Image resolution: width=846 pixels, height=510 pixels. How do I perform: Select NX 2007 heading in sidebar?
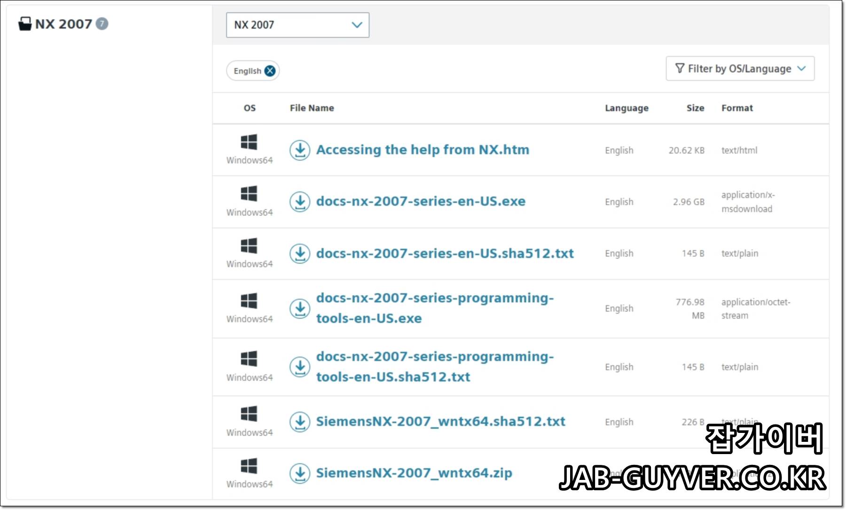tap(63, 24)
